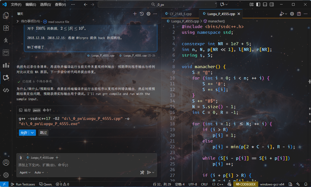Open the 文件(F) menu

(x=16, y=4)
